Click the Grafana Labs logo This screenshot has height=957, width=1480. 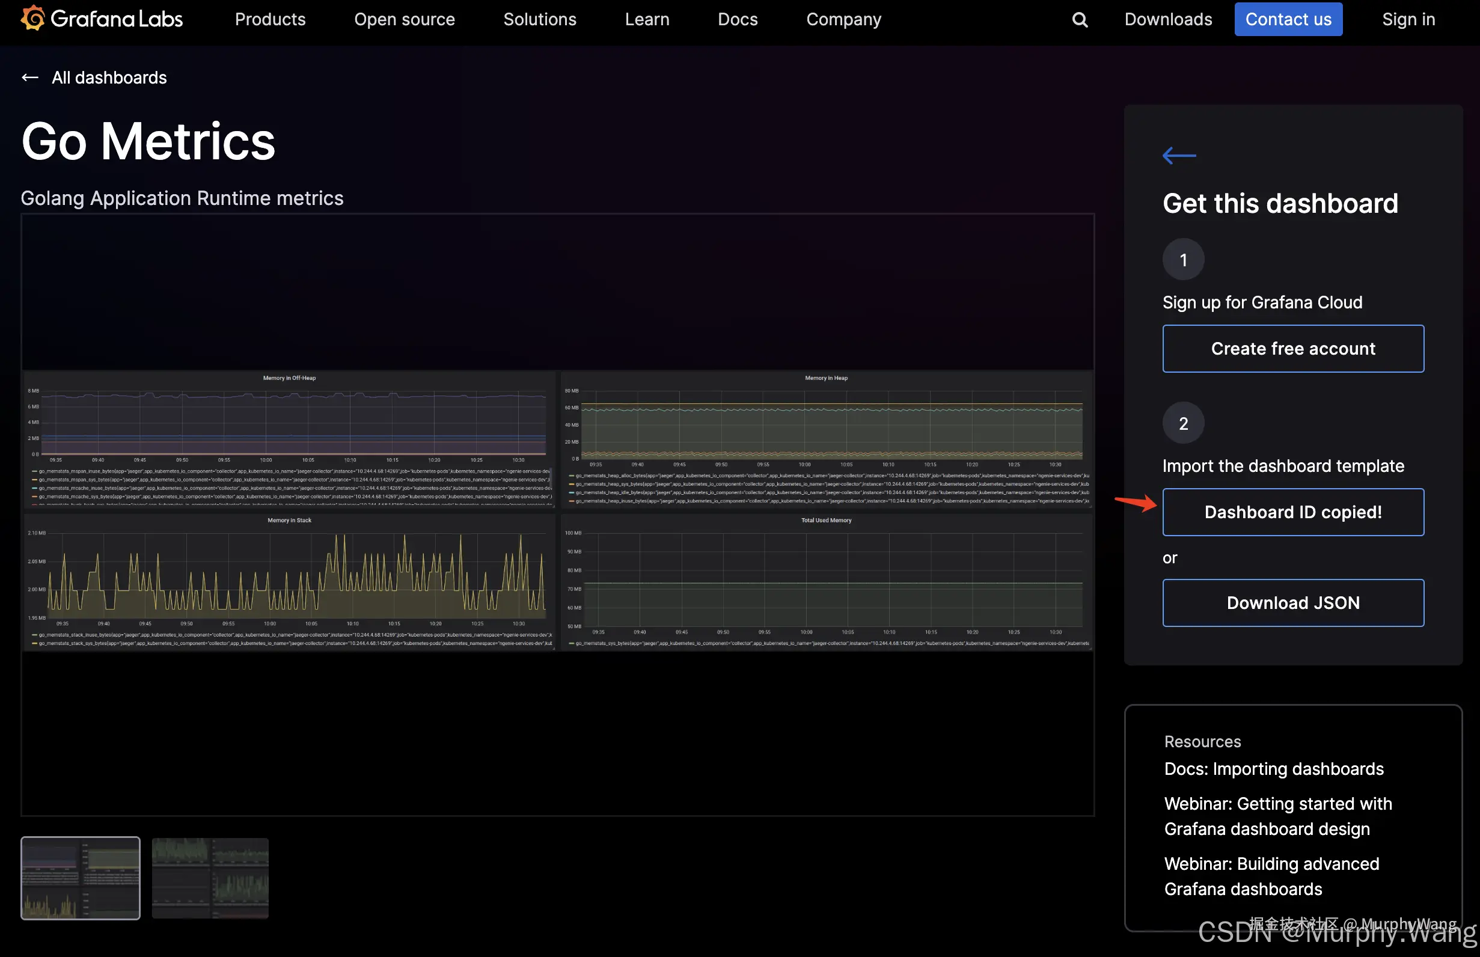(x=102, y=19)
